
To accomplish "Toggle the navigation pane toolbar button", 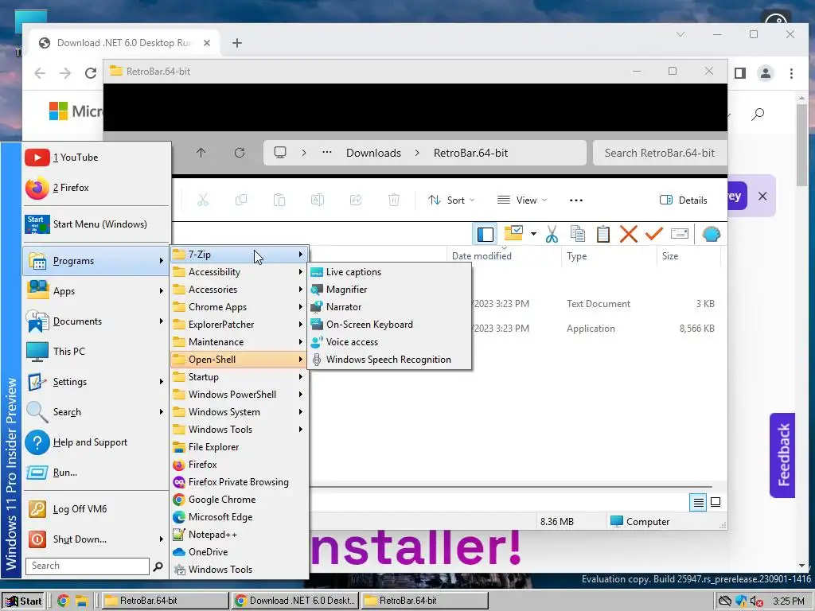I will point(485,235).
